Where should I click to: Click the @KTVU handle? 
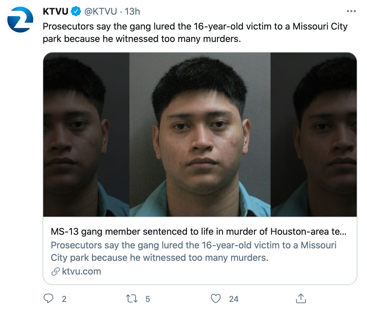(100, 12)
